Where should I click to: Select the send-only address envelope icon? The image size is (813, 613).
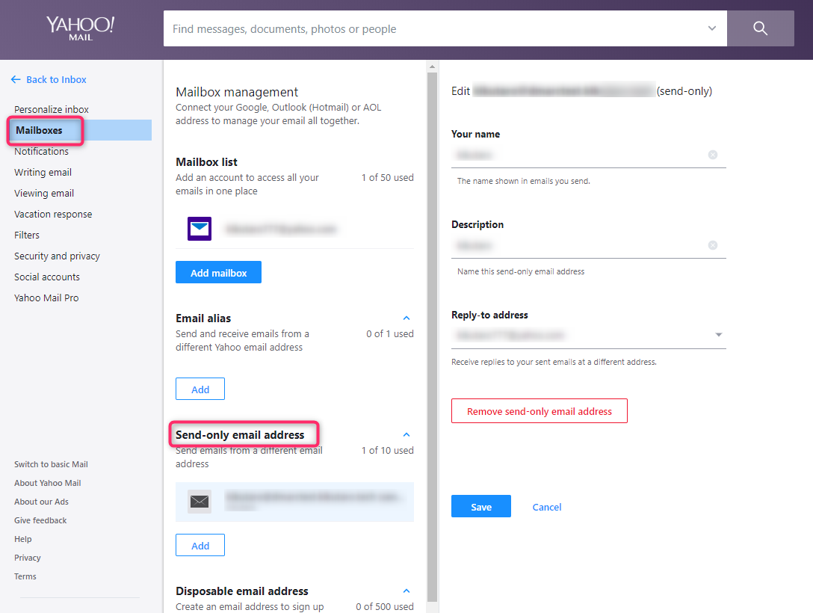tap(200, 502)
